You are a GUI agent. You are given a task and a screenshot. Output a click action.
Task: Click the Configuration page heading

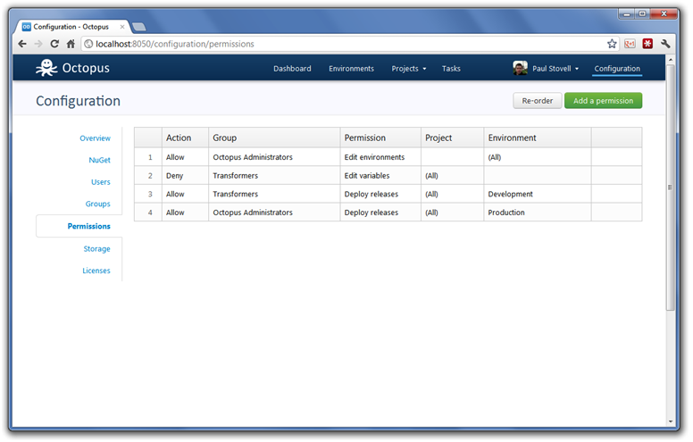coord(78,101)
